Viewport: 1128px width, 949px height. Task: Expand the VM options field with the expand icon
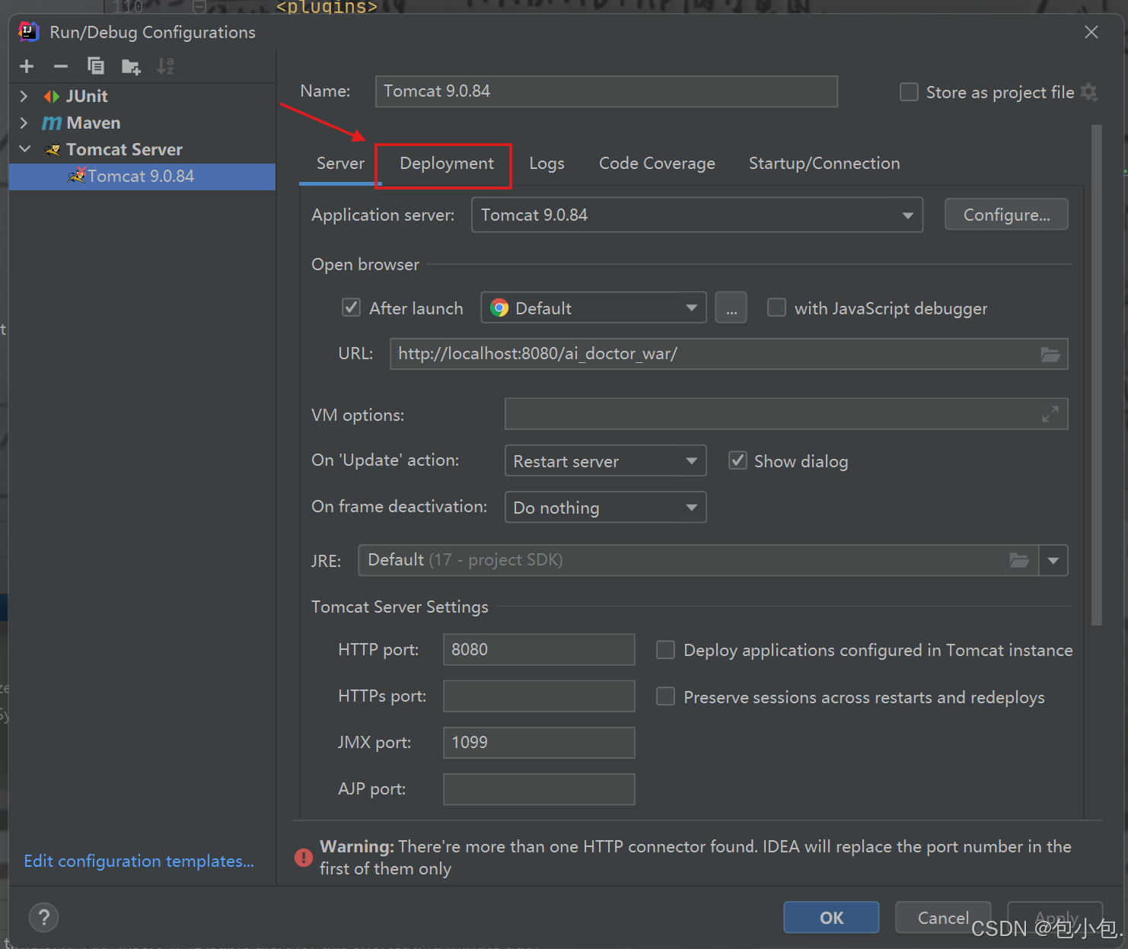[1050, 414]
